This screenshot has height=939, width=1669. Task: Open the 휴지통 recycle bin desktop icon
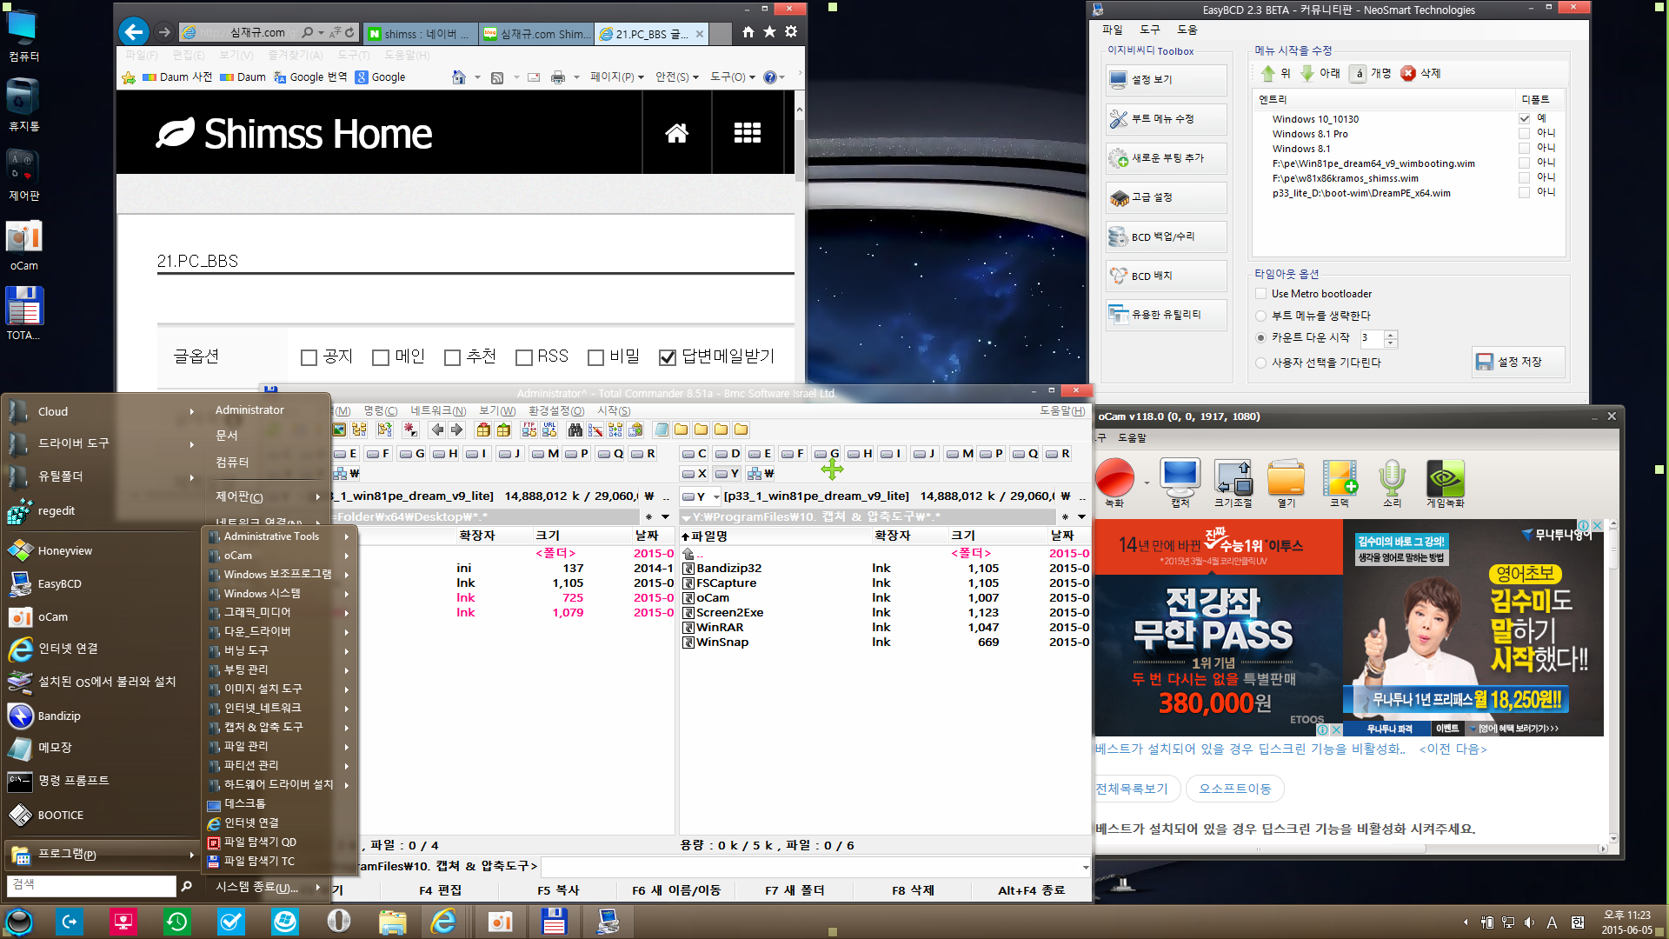23,104
